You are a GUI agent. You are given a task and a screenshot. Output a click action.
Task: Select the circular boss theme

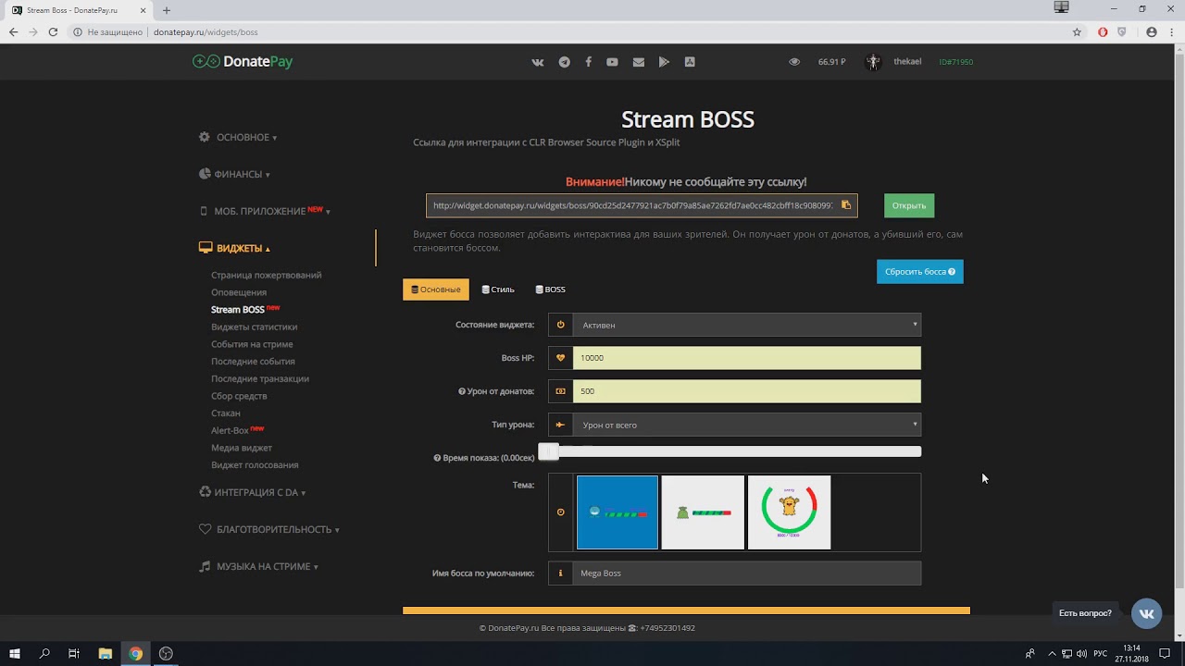click(789, 512)
